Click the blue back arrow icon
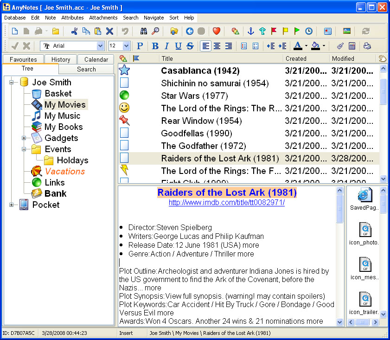Screen dimensions: 390x340 point(189,31)
